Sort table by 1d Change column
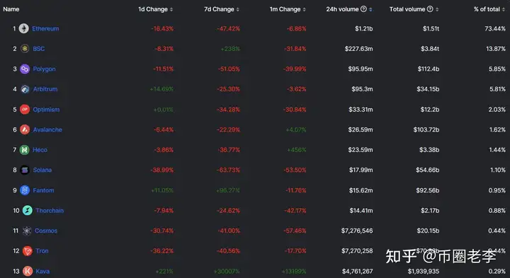The height and width of the screenshot is (278, 510). point(155,9)
